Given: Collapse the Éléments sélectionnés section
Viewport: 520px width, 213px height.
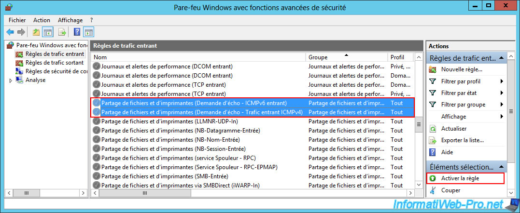Looking at the screenshot, I should (502, 167).
